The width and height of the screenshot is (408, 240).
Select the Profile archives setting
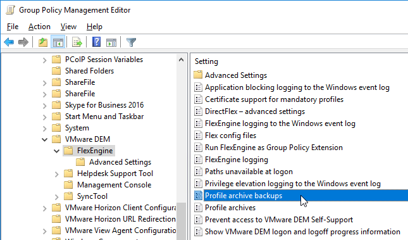[230, 208]
